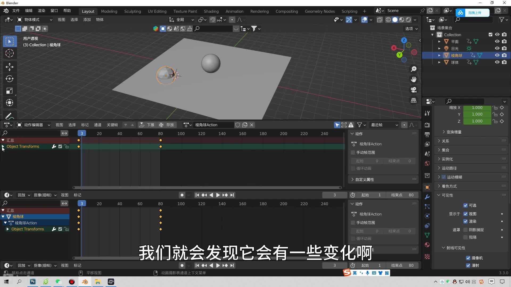Image resolution: width=511 pixels, height=287 pixels.
Task: Open File Explorer from Windows taskbar
Action: pos(98,282)
